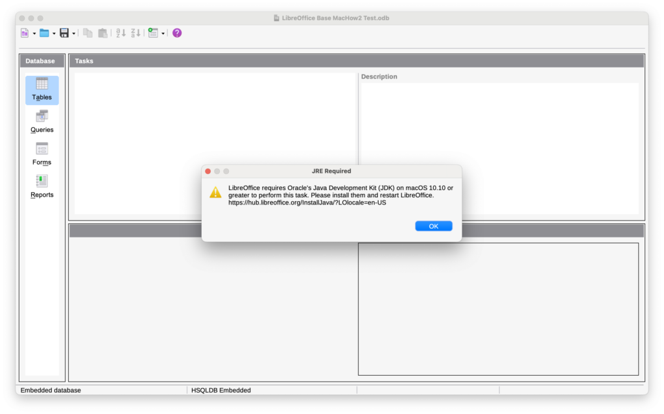Click the 'LibreOffice requires Oracle's Java' message line

(x=340, y=188)
